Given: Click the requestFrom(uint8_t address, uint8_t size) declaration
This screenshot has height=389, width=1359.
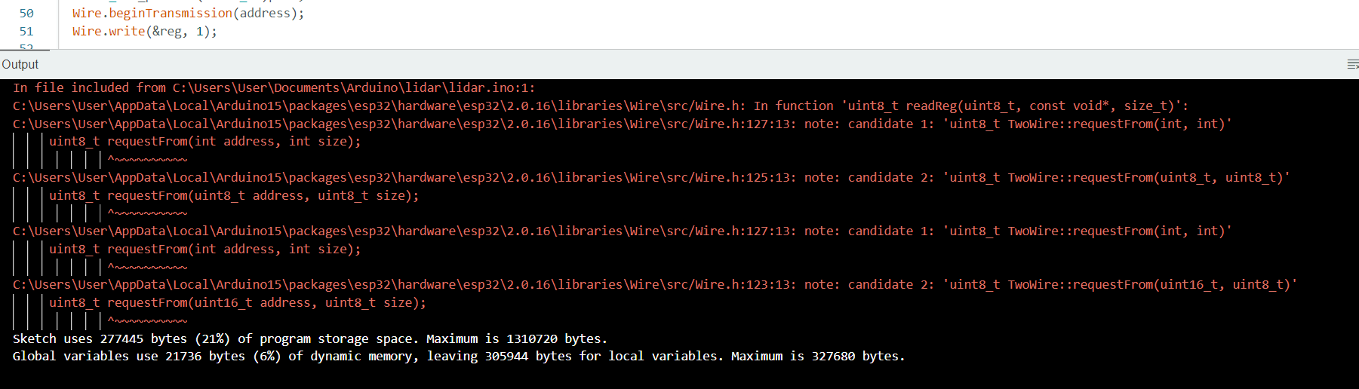Looking at the screenshot, I should click(x=234, y=196).
